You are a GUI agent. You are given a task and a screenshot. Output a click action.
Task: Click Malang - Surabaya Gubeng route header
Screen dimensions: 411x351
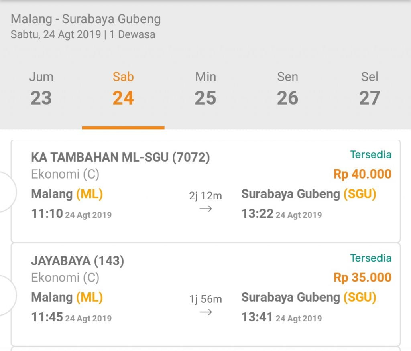tap(86, 19)
